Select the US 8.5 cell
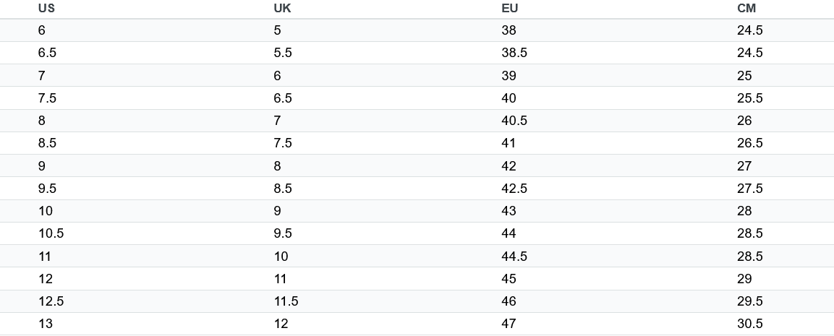This screenshot has width=834, height=336. click(x=47, y=143)
